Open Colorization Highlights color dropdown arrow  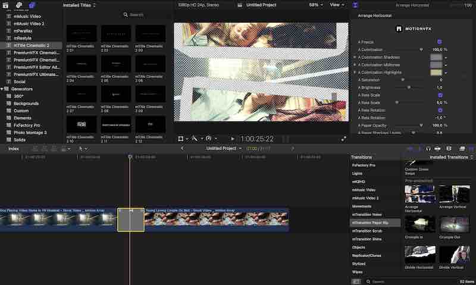pyautogui.click(x=446, y=73)
